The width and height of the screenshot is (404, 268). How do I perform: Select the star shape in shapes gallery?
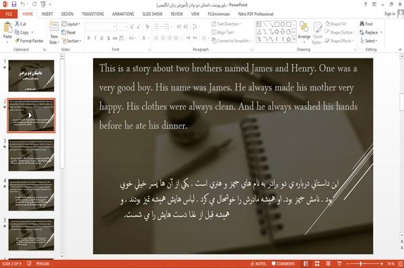click(289, 40)
